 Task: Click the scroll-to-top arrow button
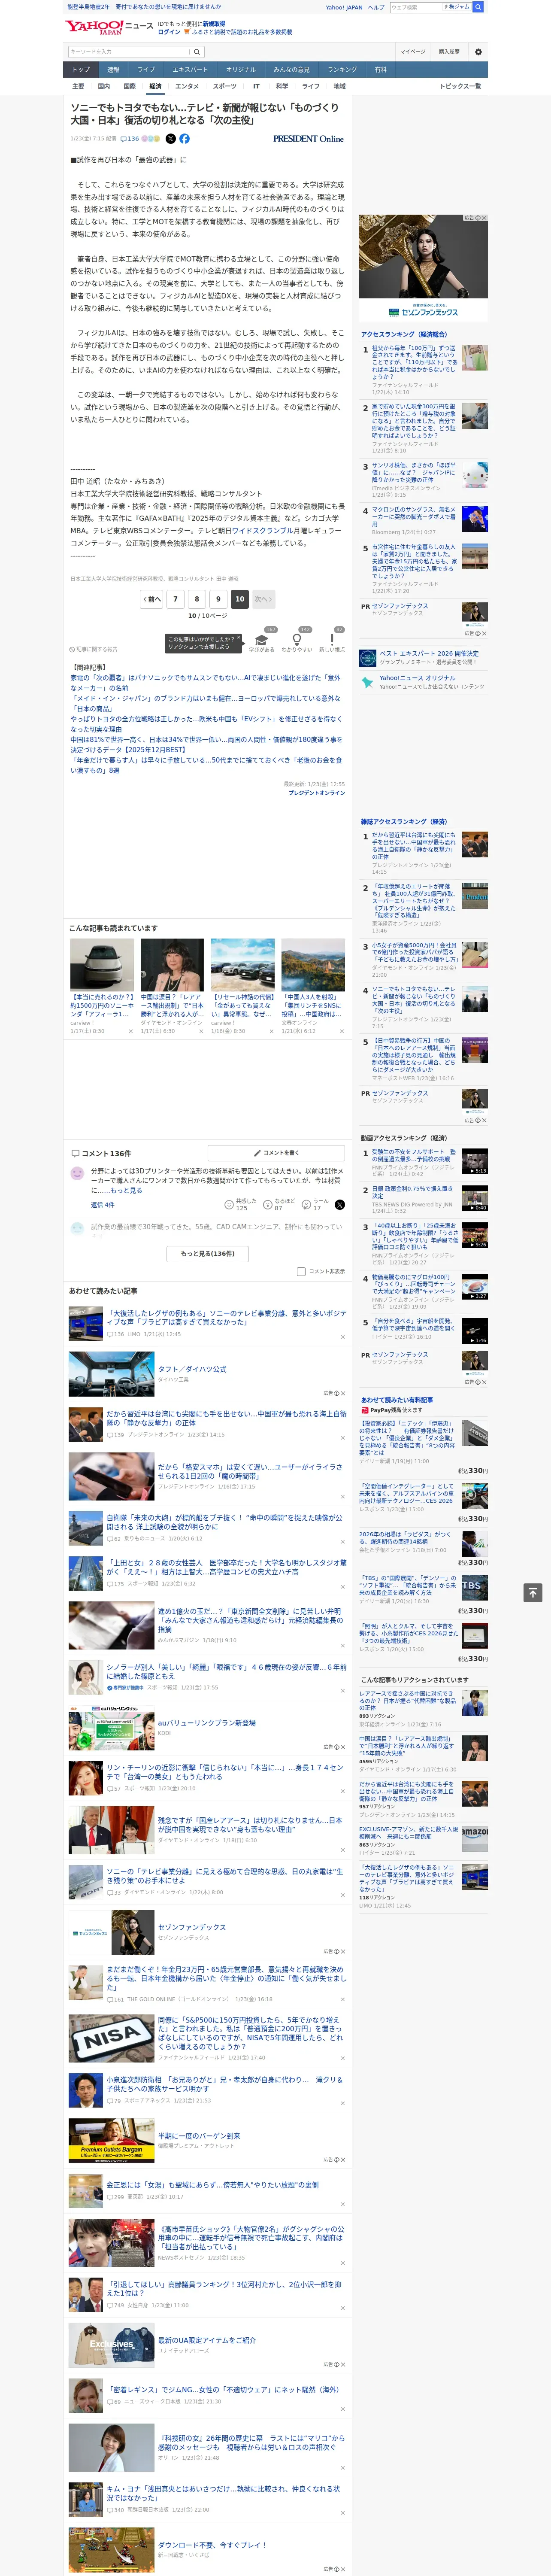click(533, 1592)
